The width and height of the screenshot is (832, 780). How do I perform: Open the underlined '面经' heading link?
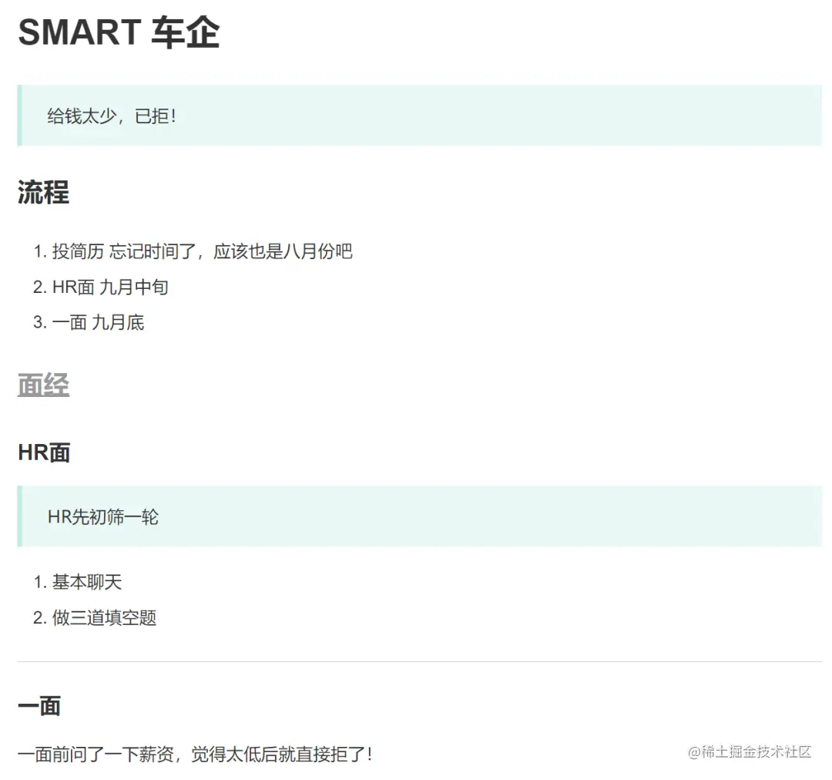[x=43, y=385]
